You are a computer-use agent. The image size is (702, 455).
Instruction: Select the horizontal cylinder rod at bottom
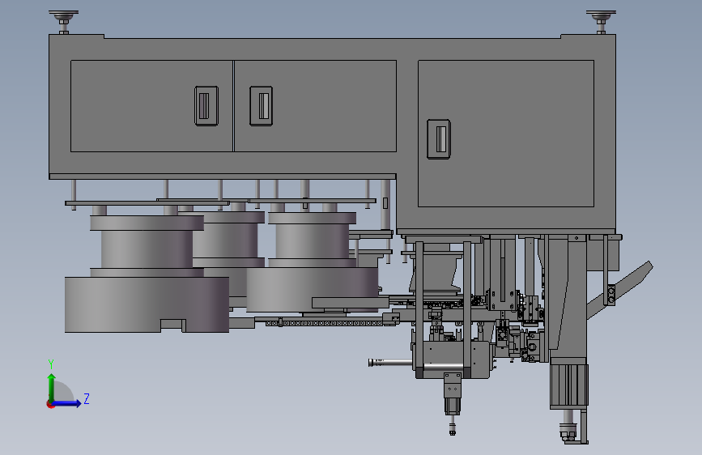[x=390, y=362]
